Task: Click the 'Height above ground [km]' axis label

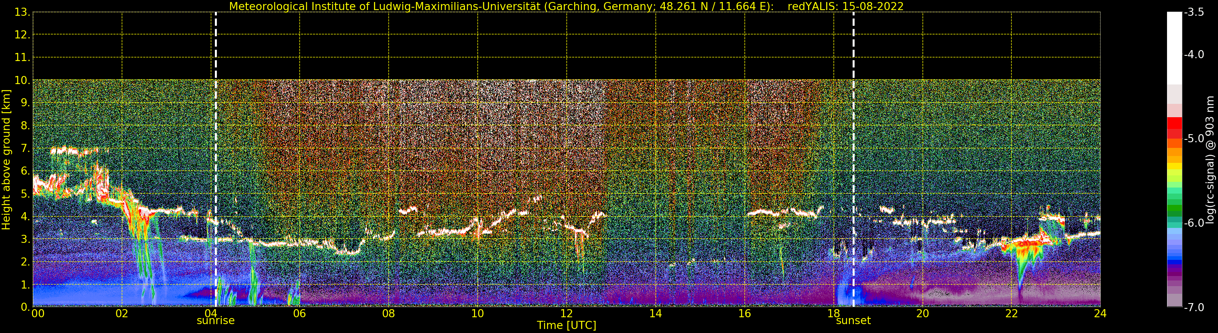Action: pyautogui.click(x=6, y=160)
